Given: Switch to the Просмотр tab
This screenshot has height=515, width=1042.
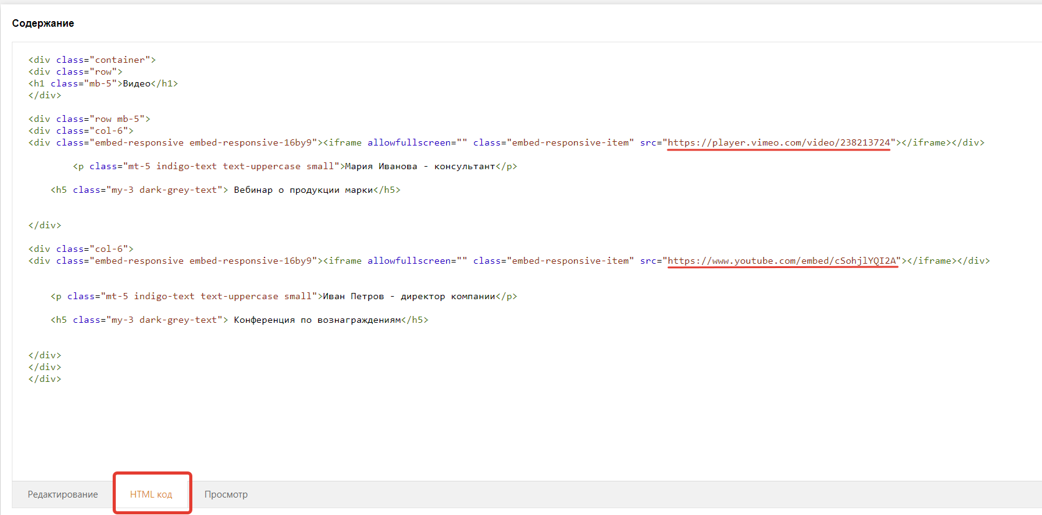Looking at the screenshot, I should (226, 494).
